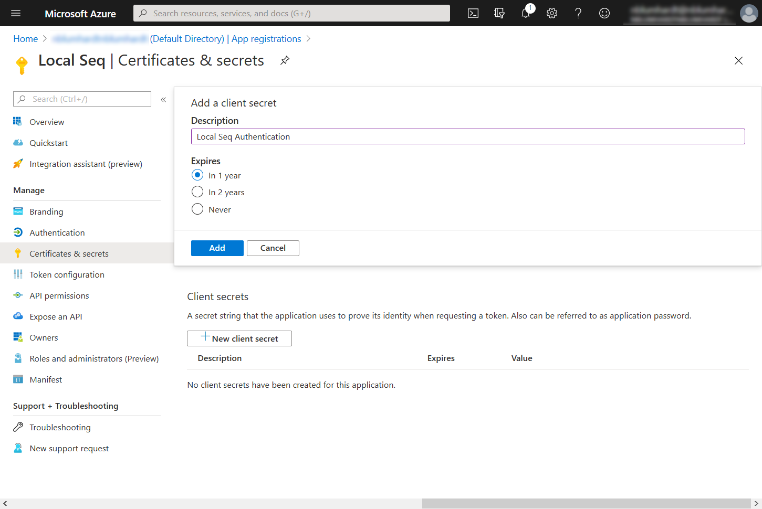Collapse the sidebar with the double chevron
Screen dimensions: 762x509
click(163, 99)
